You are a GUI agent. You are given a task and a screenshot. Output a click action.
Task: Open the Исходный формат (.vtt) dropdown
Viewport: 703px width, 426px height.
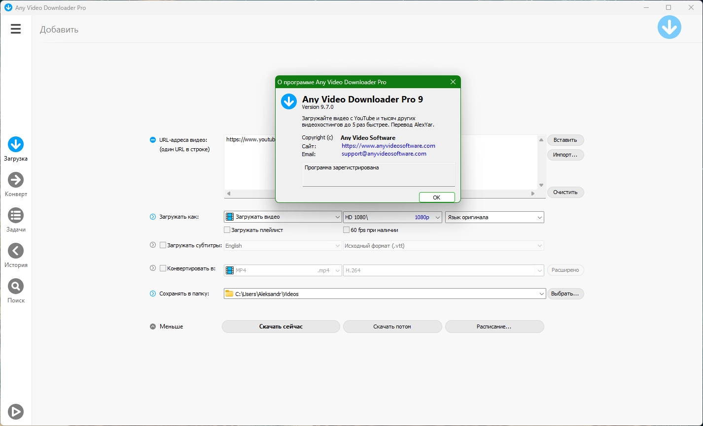coord(444,245)
